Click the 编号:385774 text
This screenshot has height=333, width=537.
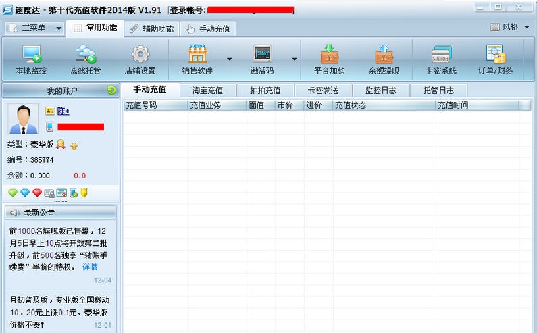pyautogui.click(x=30, y=160)
